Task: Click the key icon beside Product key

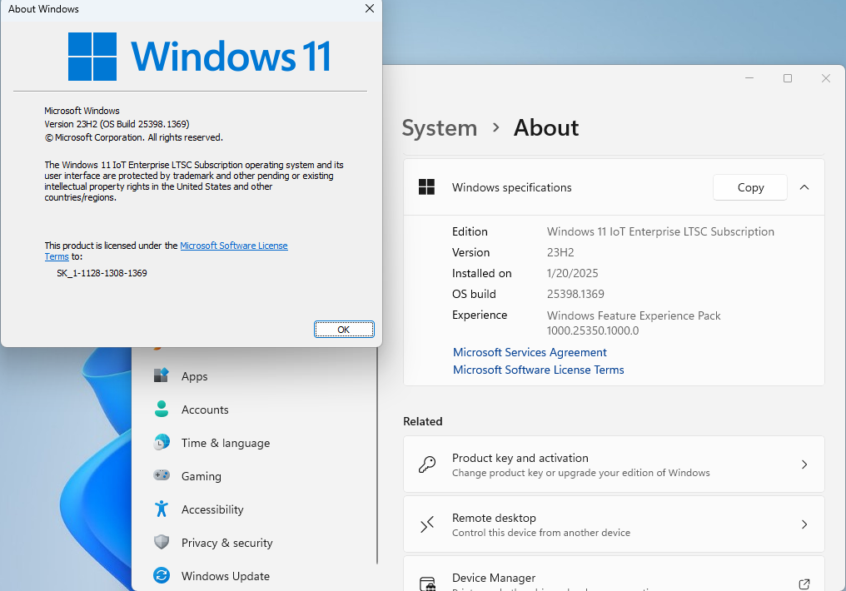Action: 427,464
